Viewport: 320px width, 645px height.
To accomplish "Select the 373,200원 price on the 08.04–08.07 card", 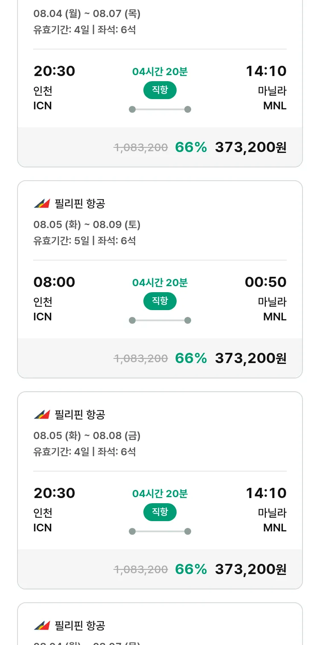I will point(250,147).
